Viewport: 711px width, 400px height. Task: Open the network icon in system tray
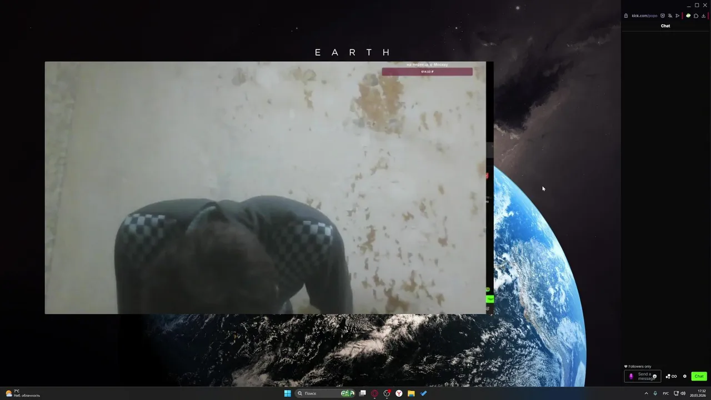pos(676,393)
